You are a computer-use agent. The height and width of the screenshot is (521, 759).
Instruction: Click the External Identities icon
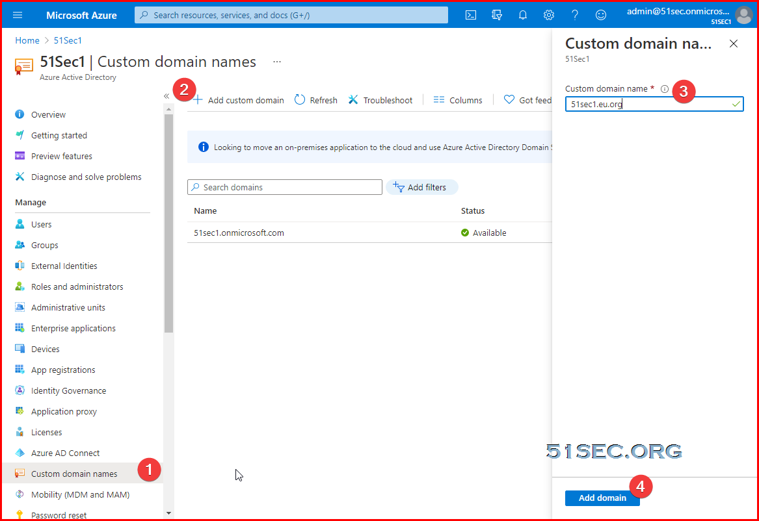(x=20, y=265)
